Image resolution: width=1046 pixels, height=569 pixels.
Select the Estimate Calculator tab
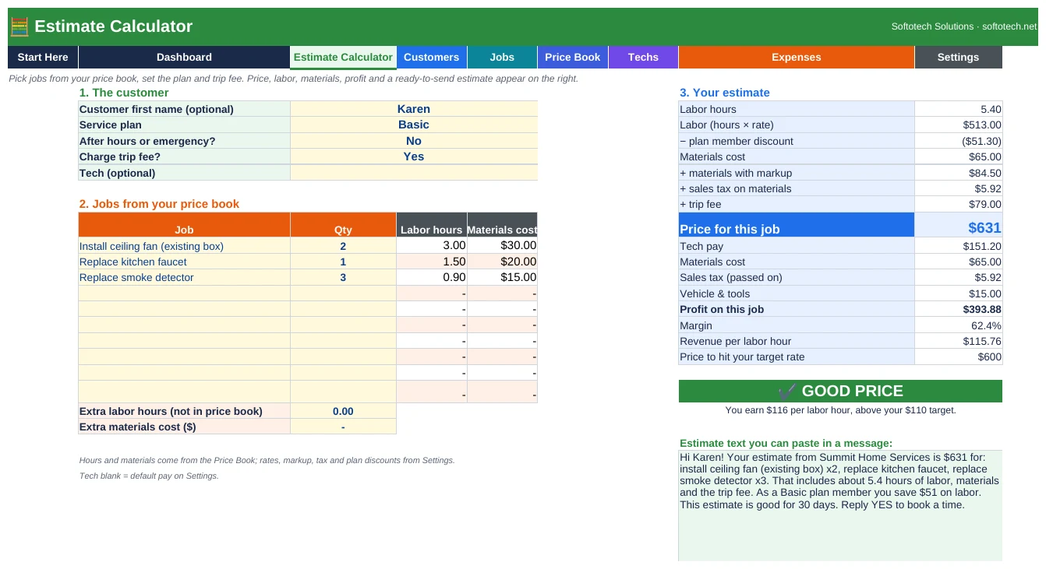point(343,57)
